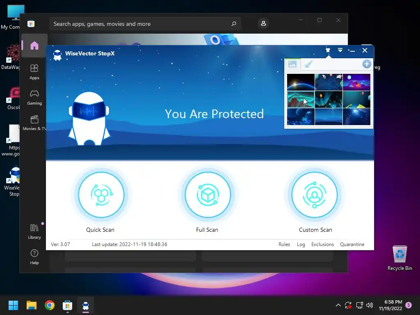Choose the astronauts in space skin thumbnail
420x315 pixels.
pyautogui.click(x=329, y=82)
